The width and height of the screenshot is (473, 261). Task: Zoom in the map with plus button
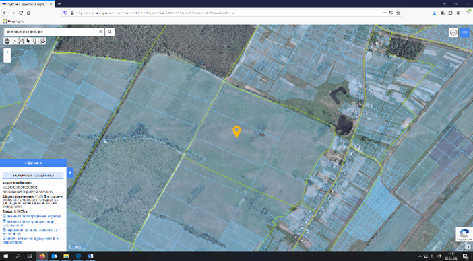tap(7, 52)
